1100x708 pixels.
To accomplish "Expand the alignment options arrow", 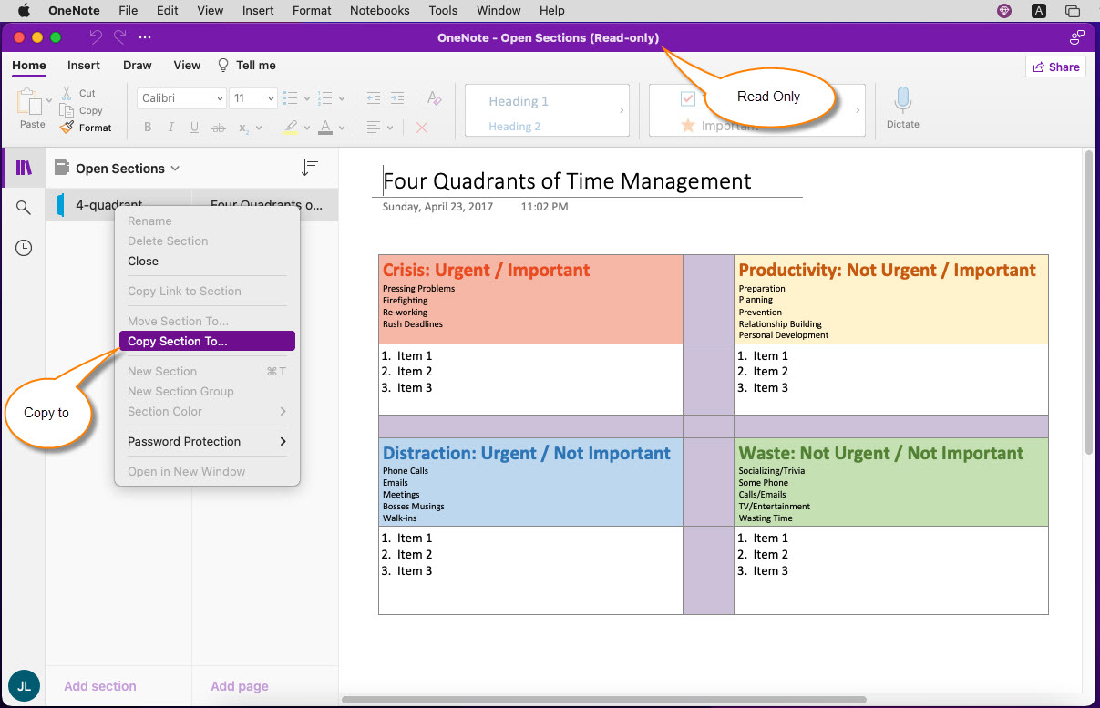I will pyautogui.click(x=392, y=128).
